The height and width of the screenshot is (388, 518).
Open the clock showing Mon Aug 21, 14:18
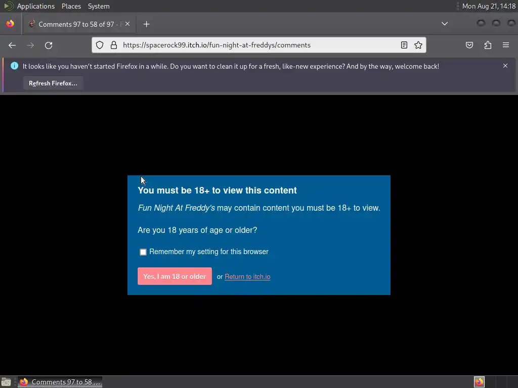point(489,6)
